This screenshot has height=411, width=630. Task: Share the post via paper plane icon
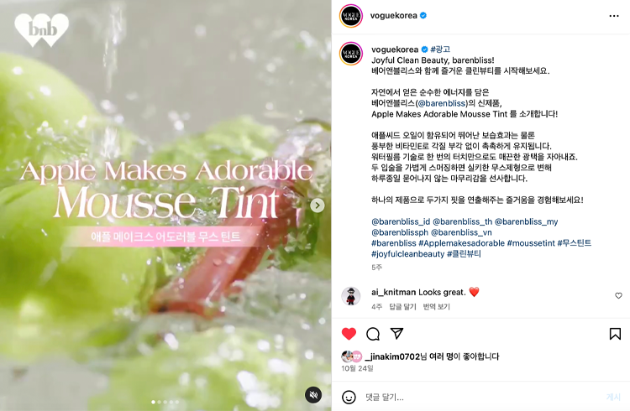tap(396, 333)
